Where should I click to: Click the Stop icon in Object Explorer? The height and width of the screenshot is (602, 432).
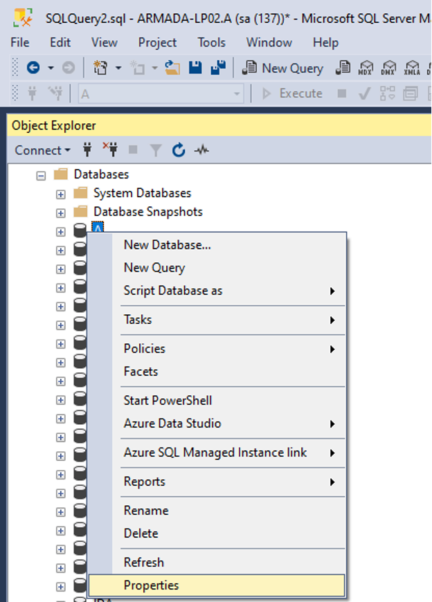(x=133, y=149)
